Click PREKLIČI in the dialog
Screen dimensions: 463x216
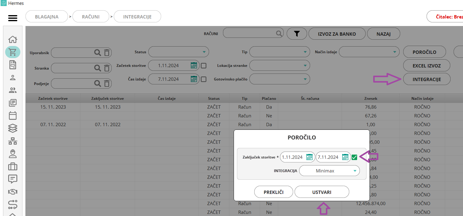(x=274, y=192)
